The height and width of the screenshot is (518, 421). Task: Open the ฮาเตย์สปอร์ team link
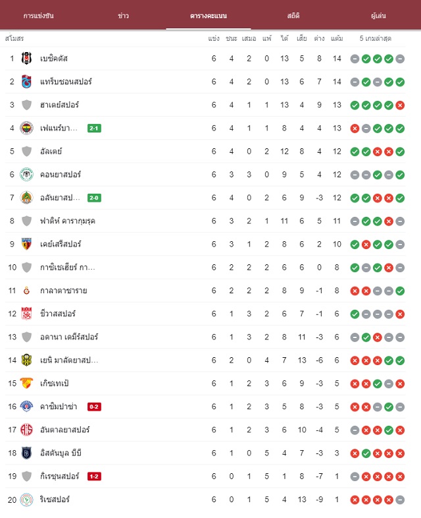(59, 105)
